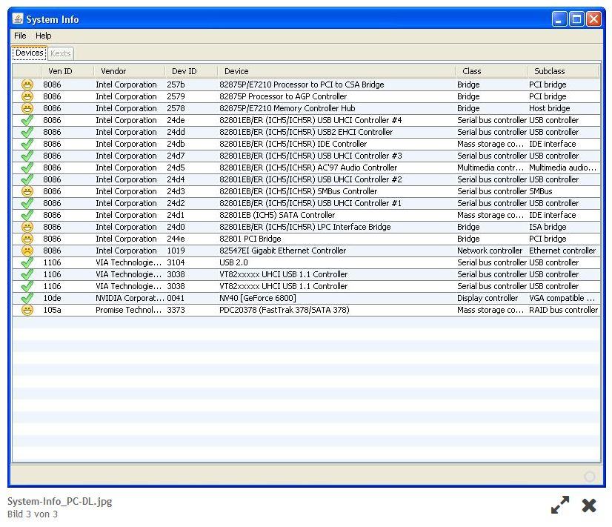This screenshot has width=612, height=527.
Task: Click the Java icon in System Info title bar
Action: (18, 19)
